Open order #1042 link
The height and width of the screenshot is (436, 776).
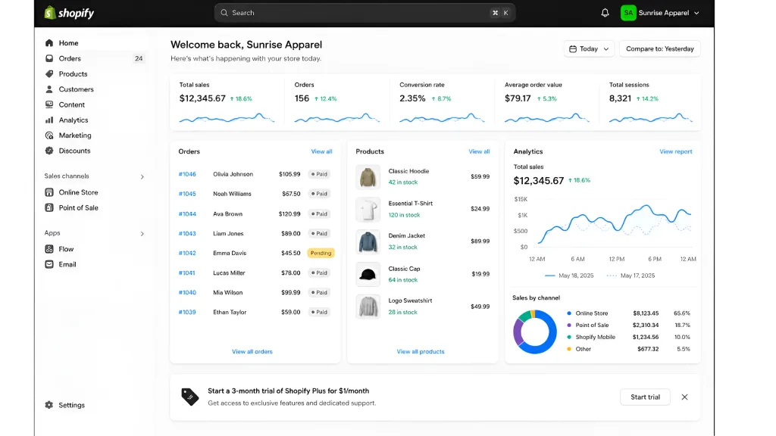[x=187, y=253]
